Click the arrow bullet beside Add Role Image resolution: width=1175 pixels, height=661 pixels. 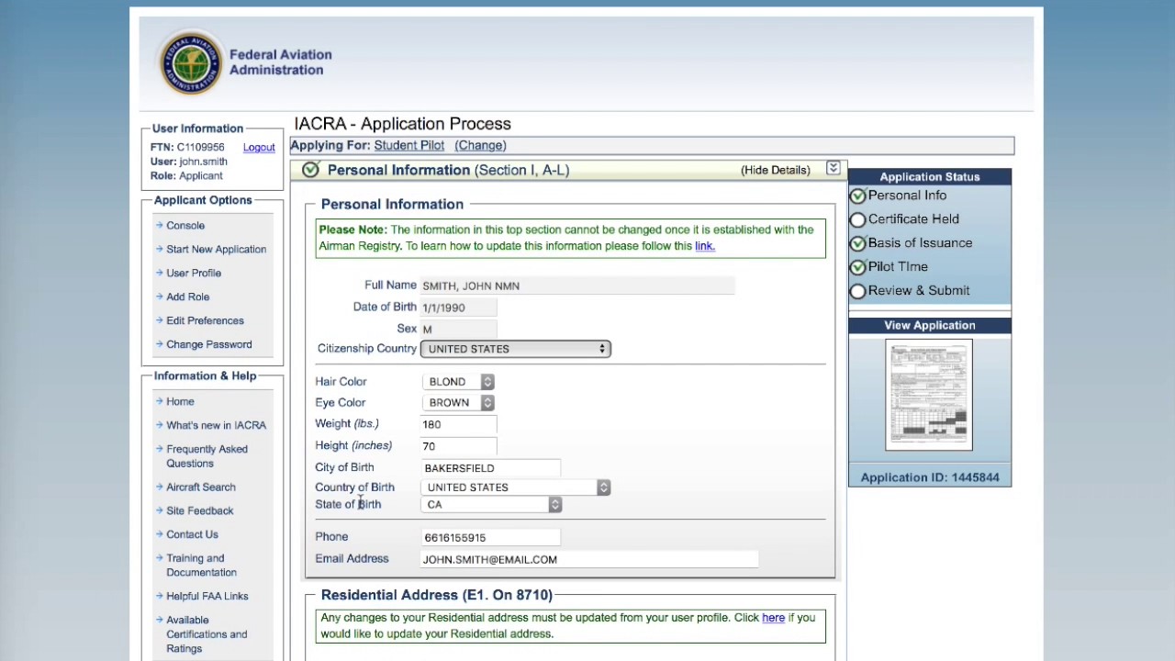[x=159, y=297]
